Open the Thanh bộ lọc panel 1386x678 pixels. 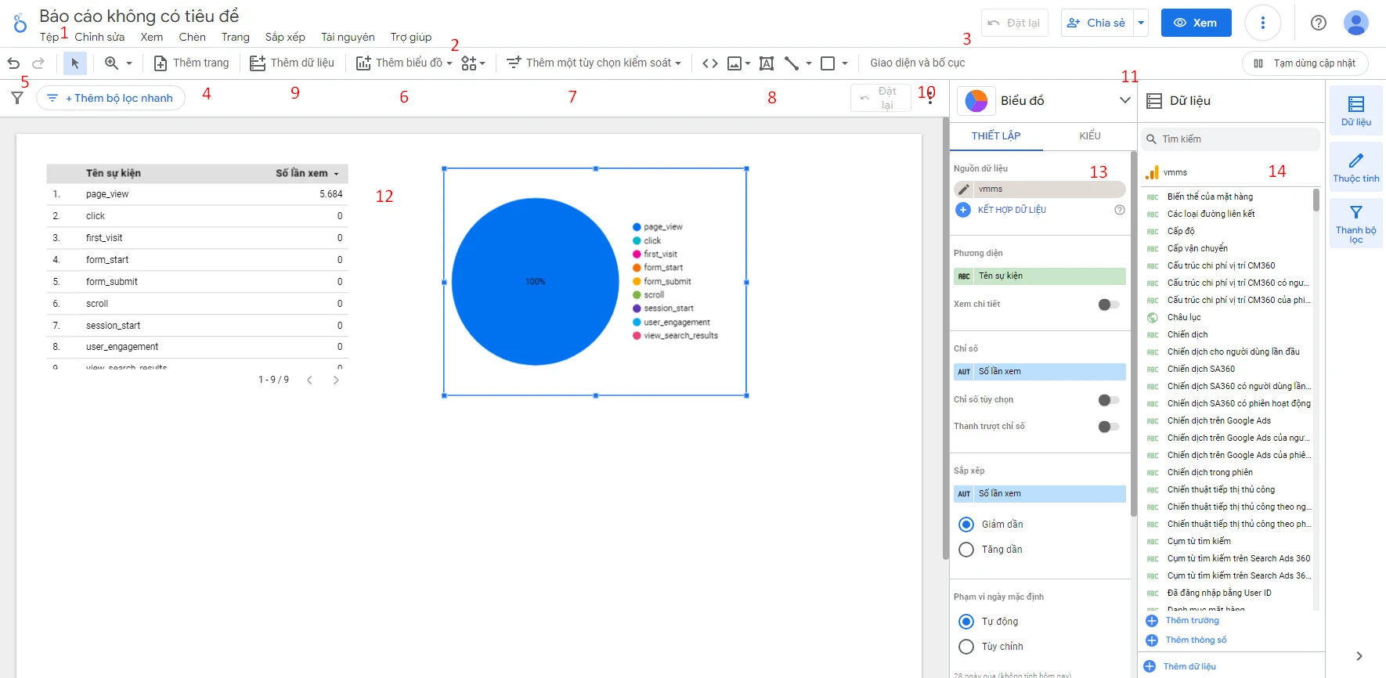[x=1355, y=223]
